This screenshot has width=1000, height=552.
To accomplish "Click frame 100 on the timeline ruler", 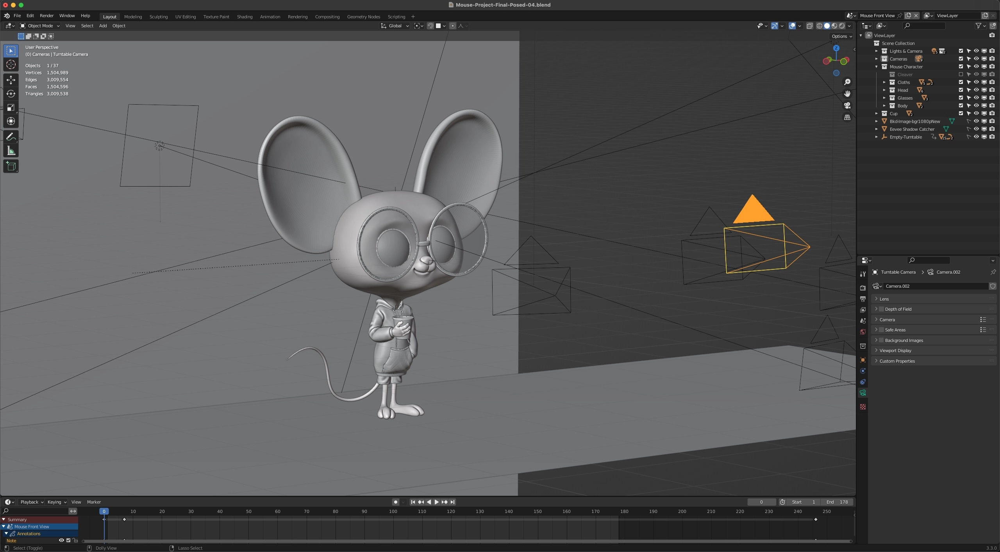I will click(393, 511).
